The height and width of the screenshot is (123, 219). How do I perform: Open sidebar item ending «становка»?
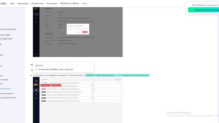pyautogui.click(x=4, y=80)
